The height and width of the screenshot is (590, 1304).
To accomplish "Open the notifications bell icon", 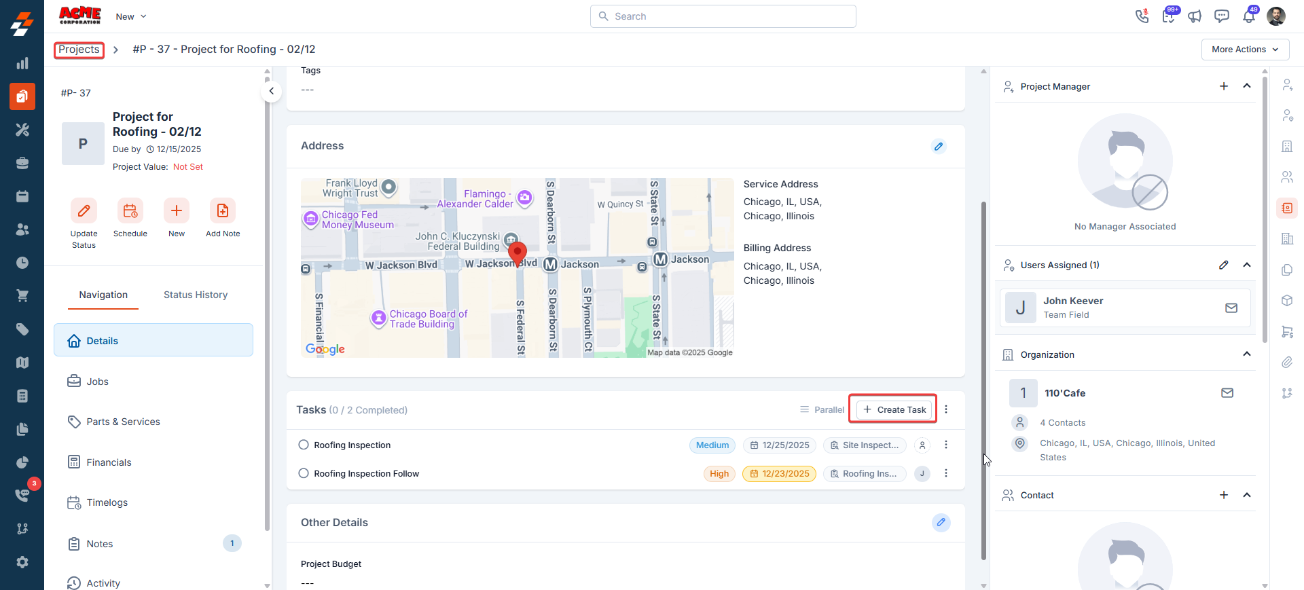I will (1249, 16).
